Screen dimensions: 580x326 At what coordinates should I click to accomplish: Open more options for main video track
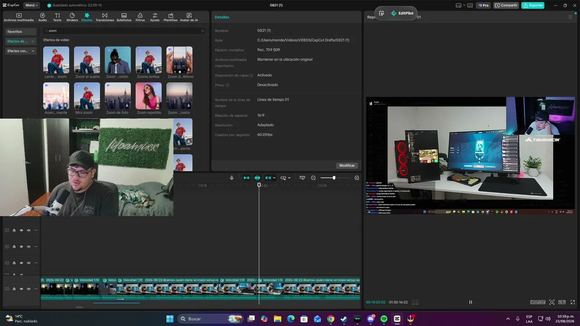pos(36,289)
